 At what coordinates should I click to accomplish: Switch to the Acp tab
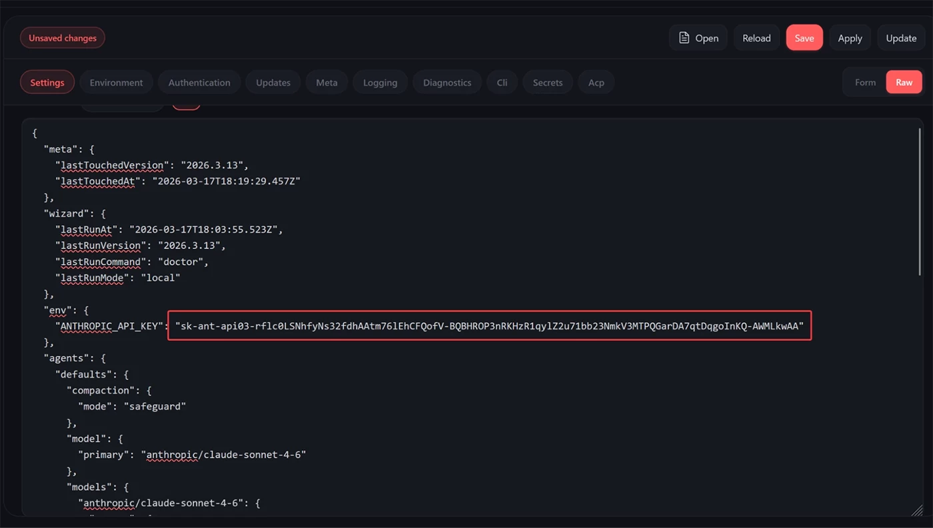pos(596,83)
